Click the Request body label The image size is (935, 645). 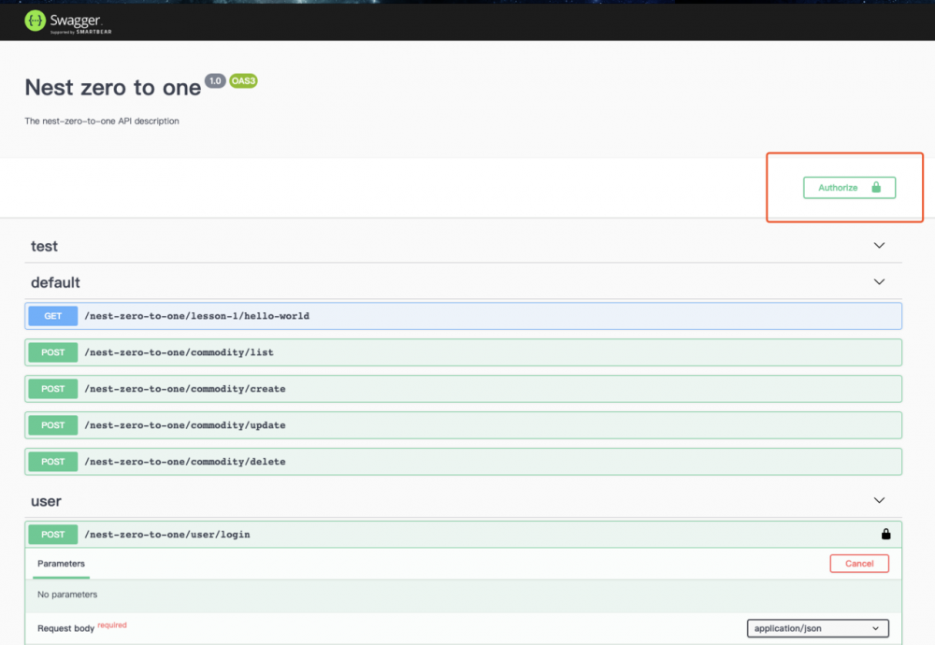click(x=65, y=628)
